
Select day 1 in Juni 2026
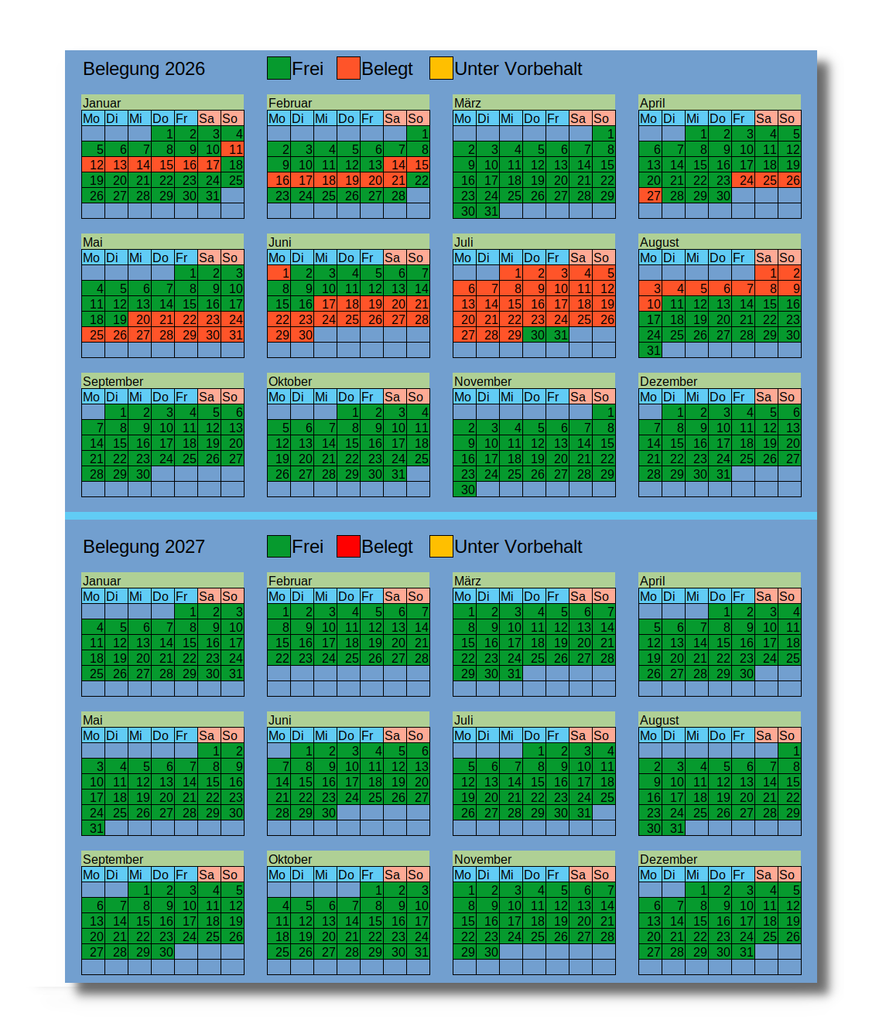(x=279, y=273)
